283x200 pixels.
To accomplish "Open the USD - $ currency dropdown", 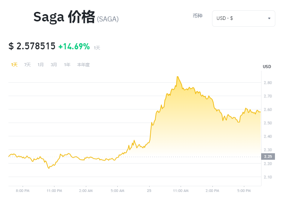I will tap(243, 18).
